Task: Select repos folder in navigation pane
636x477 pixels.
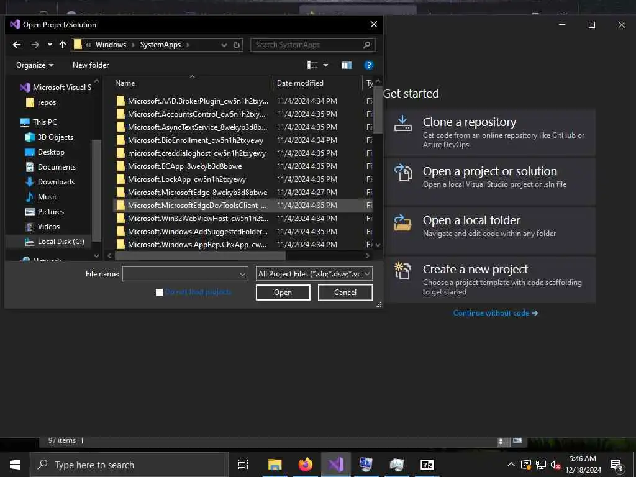Action: (41, 102)
